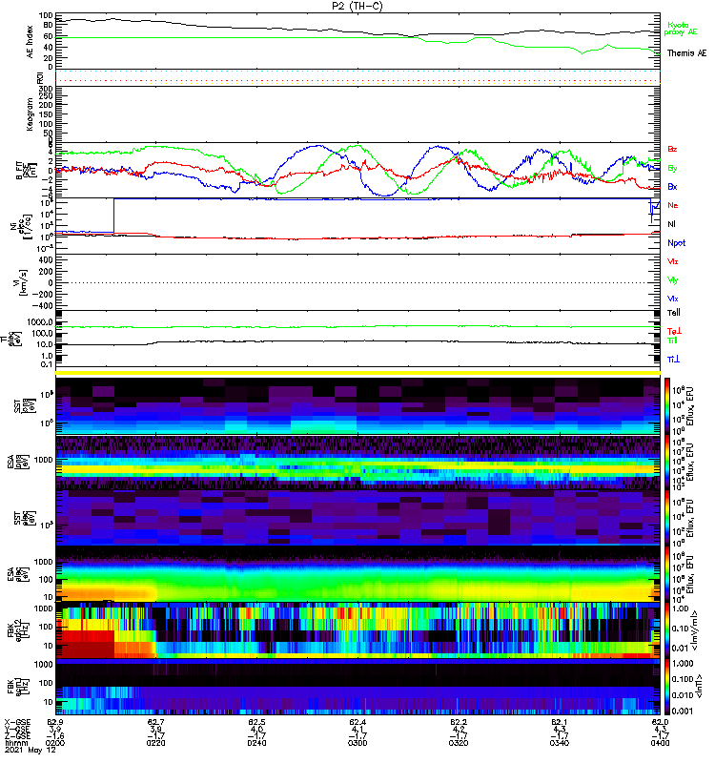This screenshot has width=715, height=763.
Task: Click the <|nT|> color bar unit label
Action: pos(699,686)
